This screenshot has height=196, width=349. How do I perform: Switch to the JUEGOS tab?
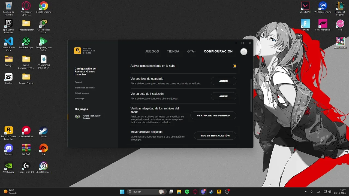coord(152,51)
